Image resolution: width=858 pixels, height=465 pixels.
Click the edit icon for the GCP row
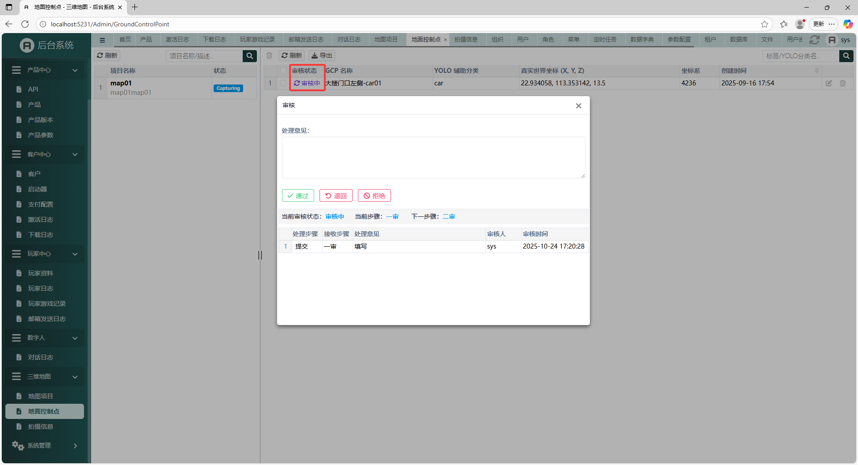click(x=829, y=83)
